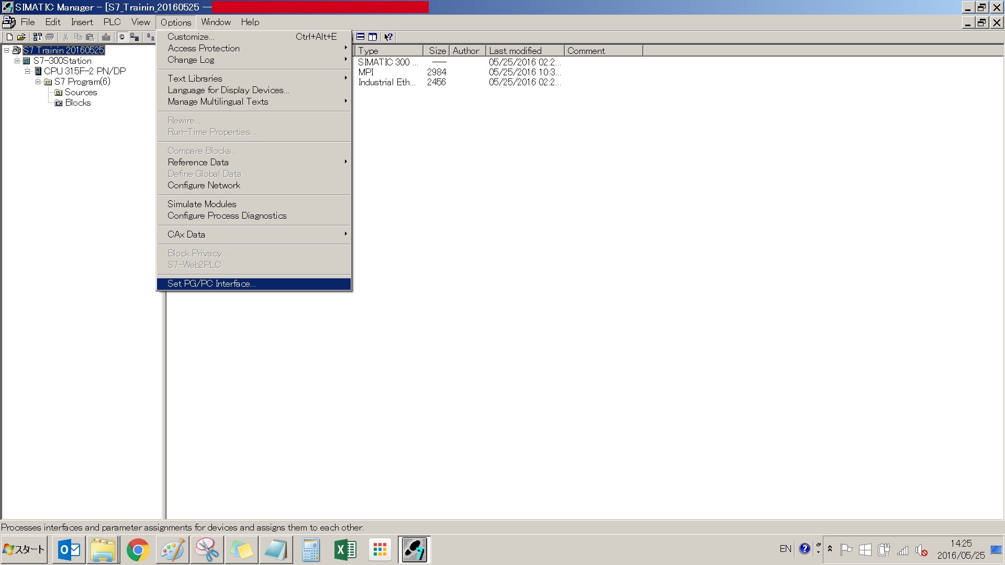Select the Sources folder in tree
The height and width of the screenshot is (565, 1005).
pyautogui.click(x=81, y=92)
